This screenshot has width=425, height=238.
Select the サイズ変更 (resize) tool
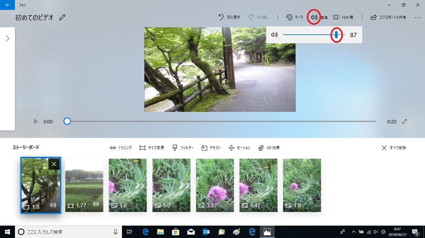point(152,148)
